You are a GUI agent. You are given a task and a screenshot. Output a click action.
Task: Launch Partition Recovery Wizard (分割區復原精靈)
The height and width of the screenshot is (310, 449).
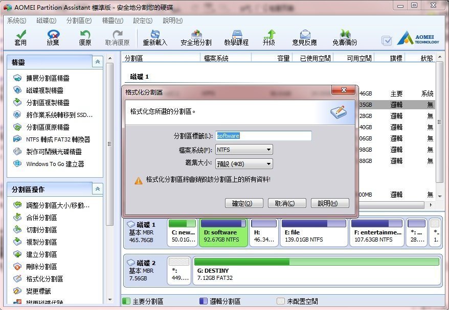48,127
